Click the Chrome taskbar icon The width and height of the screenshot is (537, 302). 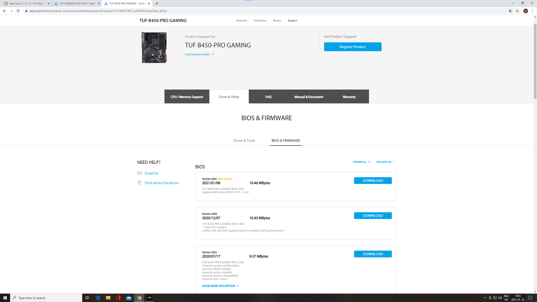(x=139, y=298)
